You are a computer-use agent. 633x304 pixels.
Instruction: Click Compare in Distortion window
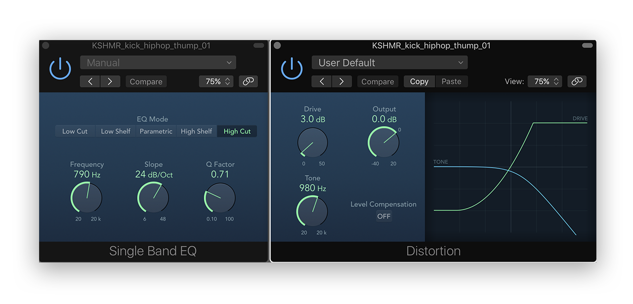(x=378, y=82)
